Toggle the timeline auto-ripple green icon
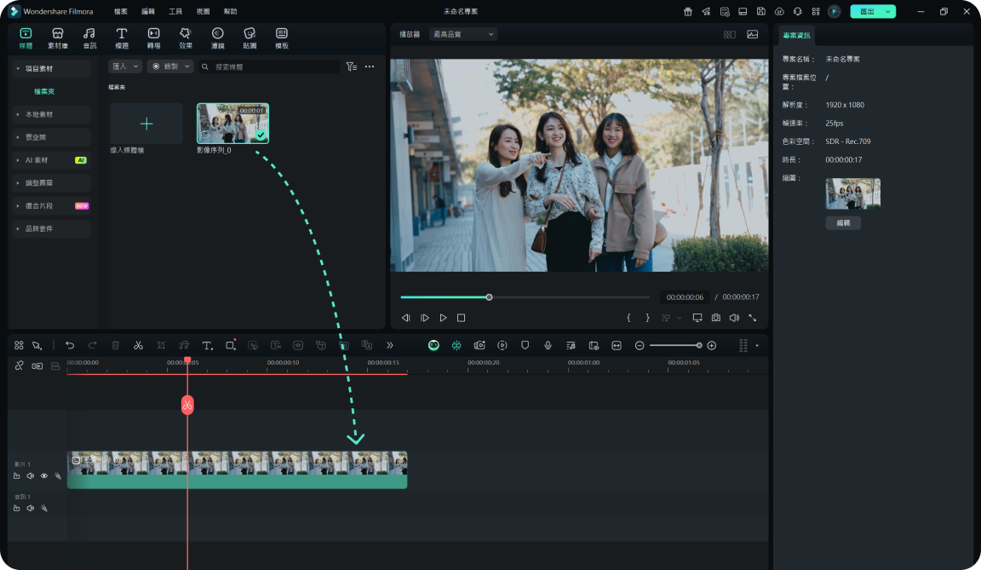This screenshot has width=981, height=570. click(x=456, y=345)
